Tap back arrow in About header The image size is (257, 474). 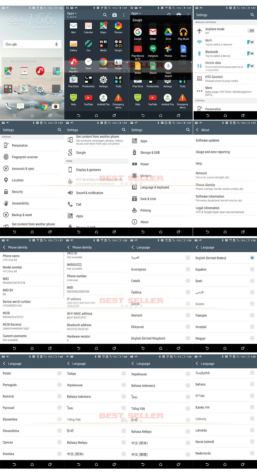coord(197,130)
